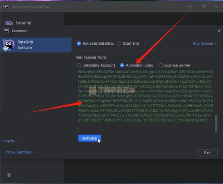Select the License server radio option
Screen dimensions: 223x184
pyautogui.click(x=160, y=65)
